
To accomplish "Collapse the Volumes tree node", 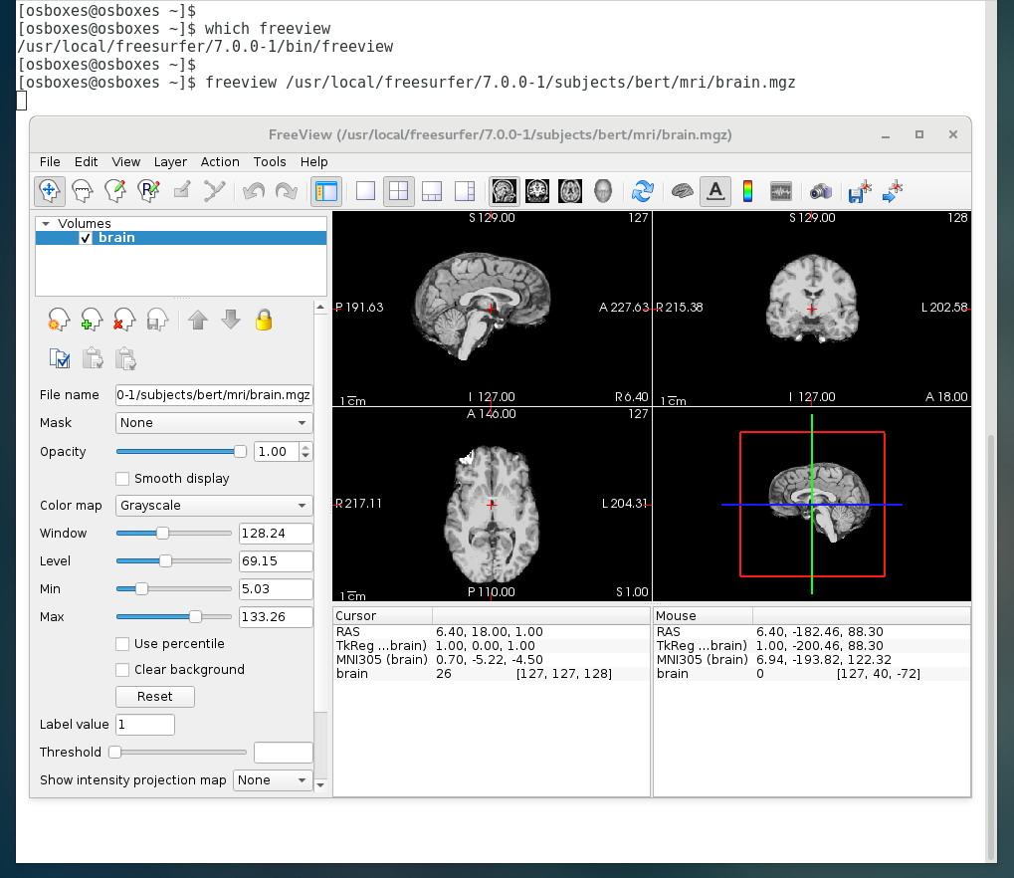I will pos(45,224).
